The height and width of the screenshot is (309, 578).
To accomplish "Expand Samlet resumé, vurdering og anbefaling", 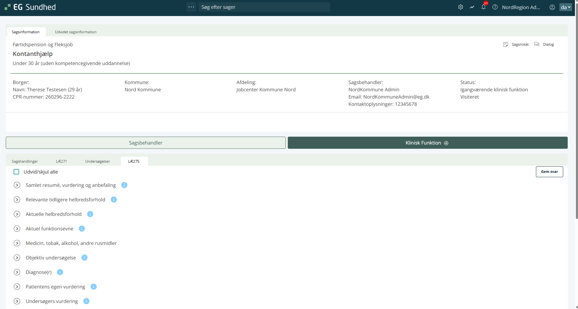I will [17, 185].
